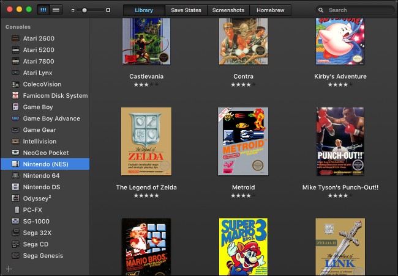Select the Metroid game cover
398x276 pixels.
coord(243,142)
